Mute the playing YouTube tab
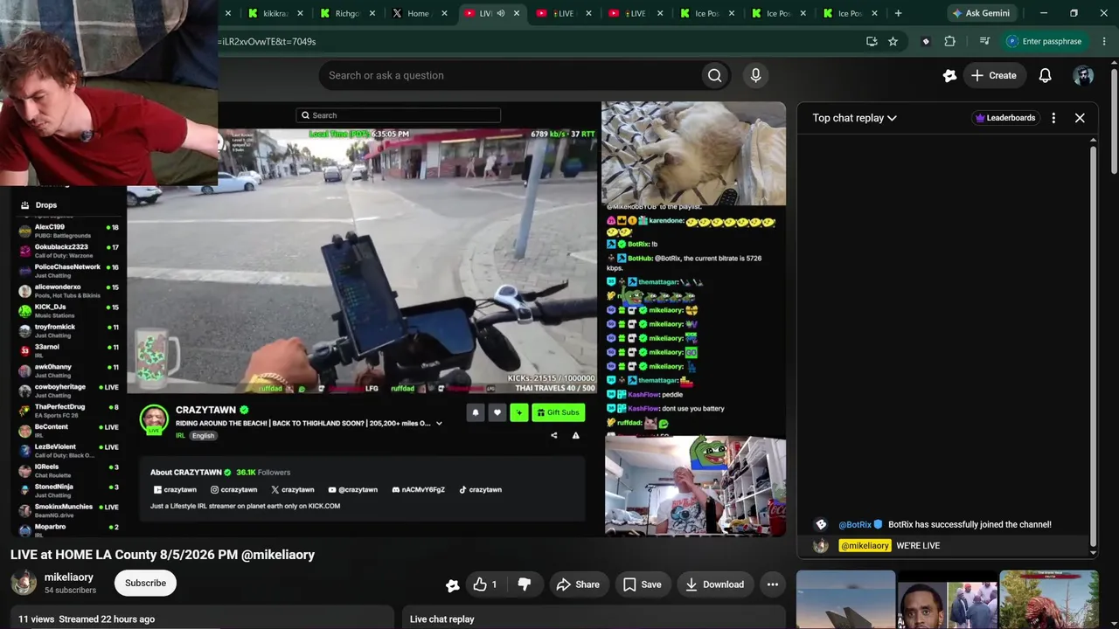Viewport: 1119px width, 629px height. click(501, 13)
